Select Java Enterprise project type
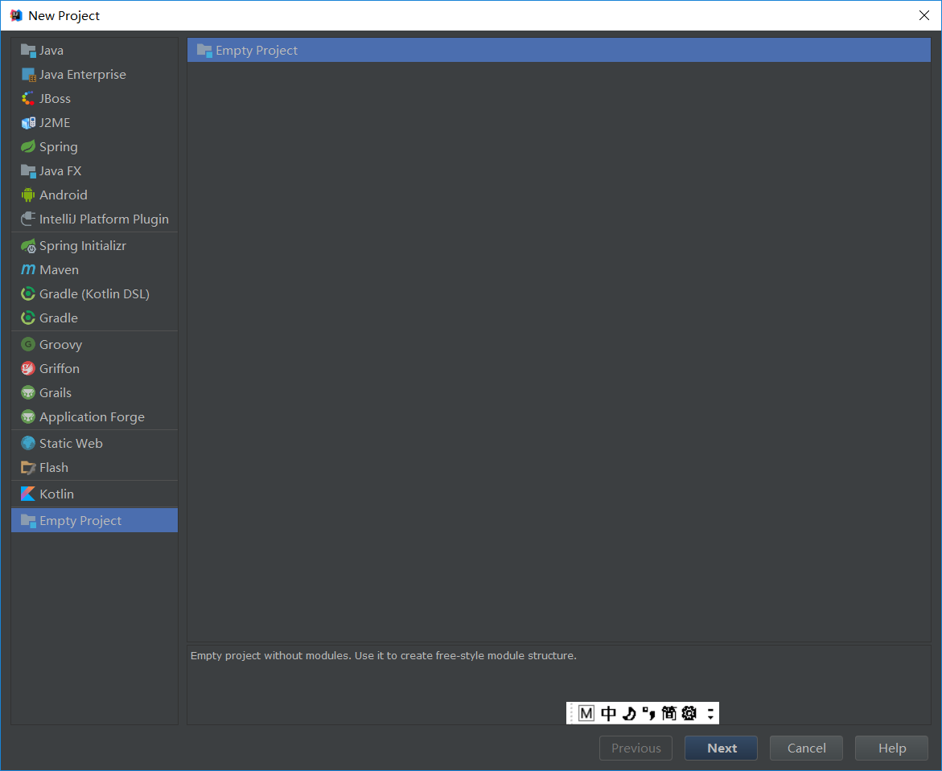The image size is (942, 771). coord(94,75)
